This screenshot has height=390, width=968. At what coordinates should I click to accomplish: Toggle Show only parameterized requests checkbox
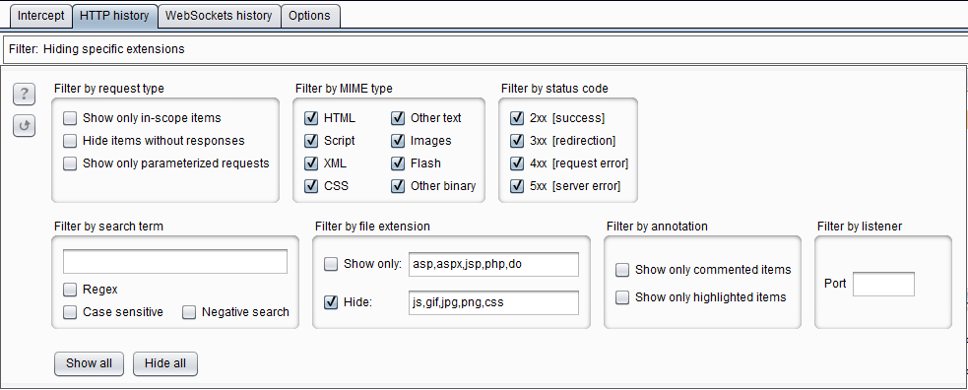point(70,163)
